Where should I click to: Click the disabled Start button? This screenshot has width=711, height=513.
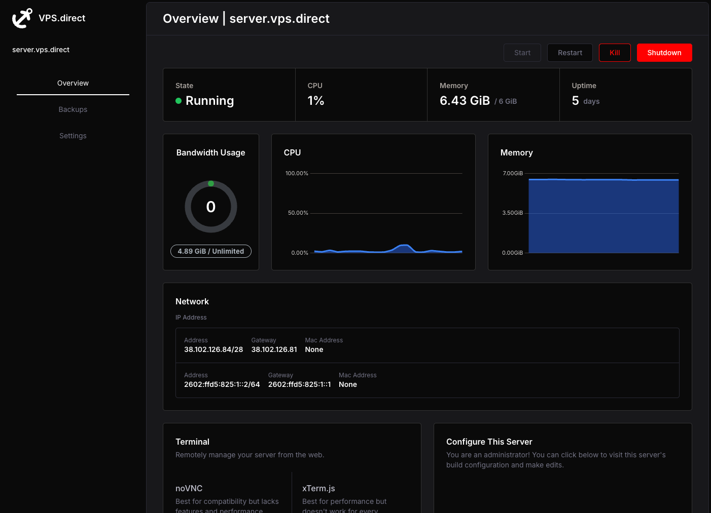[x=522, y=53]
